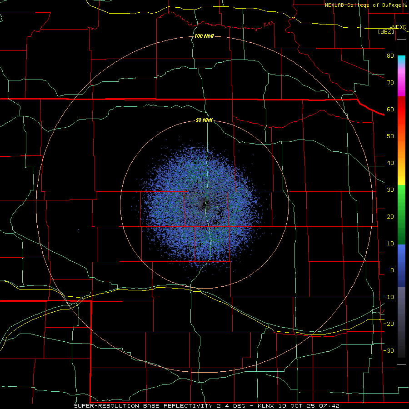
Task: Click the 70 value on the dBZ scale
Action: point(390,83)
